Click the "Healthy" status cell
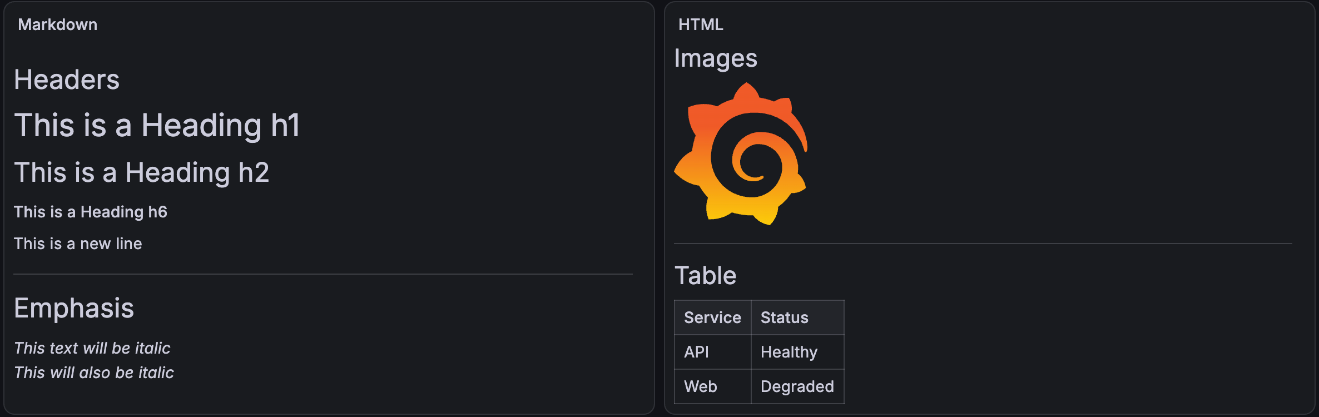1319x417 pixels. (797, 352)
